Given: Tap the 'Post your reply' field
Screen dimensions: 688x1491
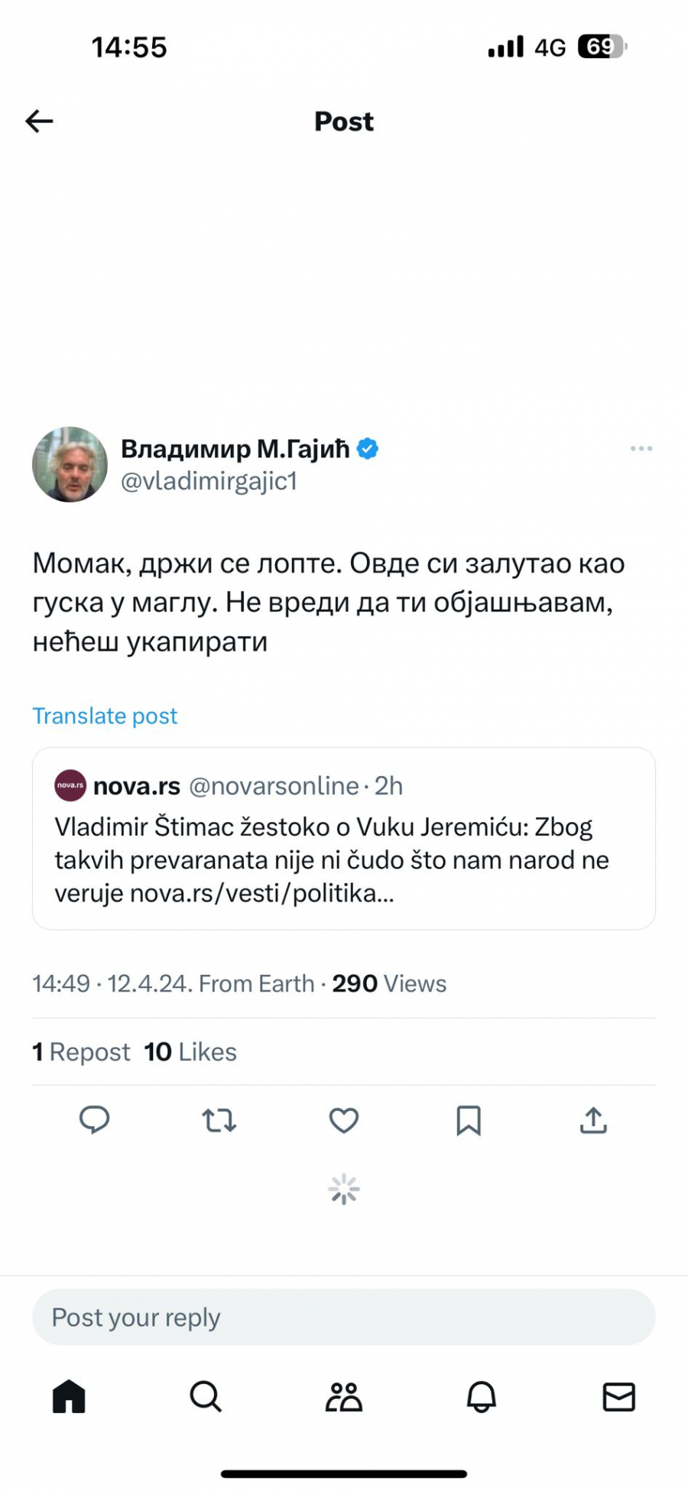Looking at the screenshot, I should click(x=344, y=1317).
